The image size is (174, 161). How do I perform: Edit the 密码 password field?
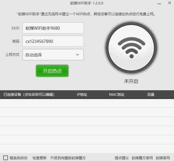pyautogui.click(x=53, y=41)
